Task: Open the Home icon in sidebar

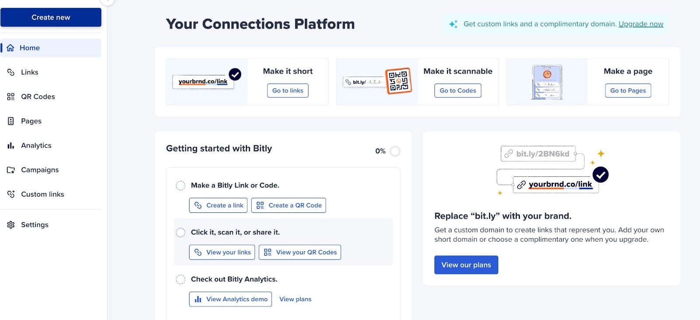Action: [x=10, y=48]
